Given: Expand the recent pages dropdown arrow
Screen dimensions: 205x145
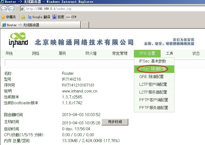Looking at the screenshot, I should (x=17, y=9).
